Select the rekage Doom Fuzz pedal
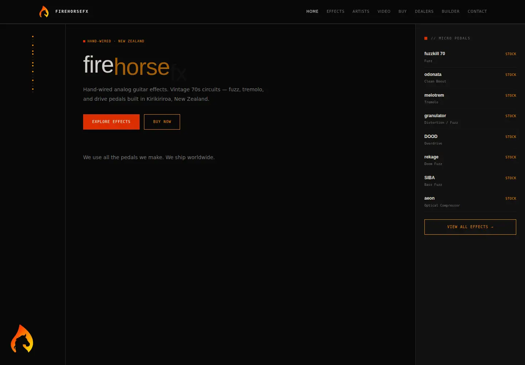The width and height of the screenshot is (525, 365). 470,160
